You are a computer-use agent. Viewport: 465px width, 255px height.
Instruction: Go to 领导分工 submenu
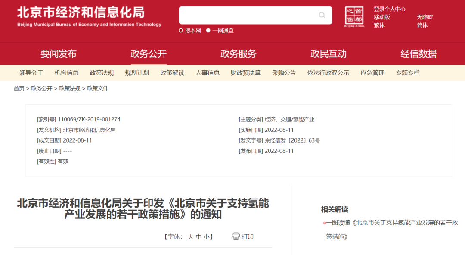[31, 73]
